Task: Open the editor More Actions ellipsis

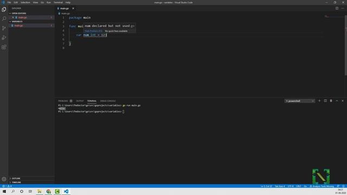Action: tap(343, 9)
